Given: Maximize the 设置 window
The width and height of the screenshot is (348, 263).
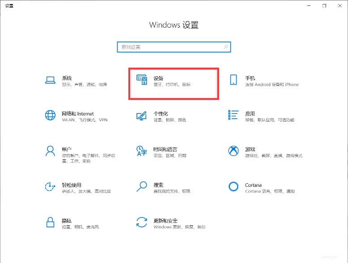Looking at the screenshot, I should point(324,5).
